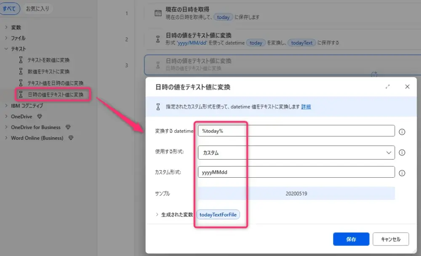Viewport: 421px width, 256px height.
Task: Open the 使用する形式 dropdown
Action: coord(296,152)
